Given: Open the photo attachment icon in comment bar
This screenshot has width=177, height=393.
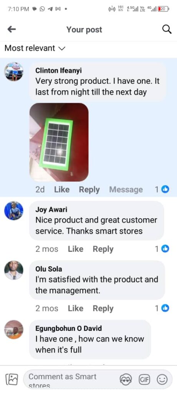Looking at the screenshot, I should (x=12, y=379).
